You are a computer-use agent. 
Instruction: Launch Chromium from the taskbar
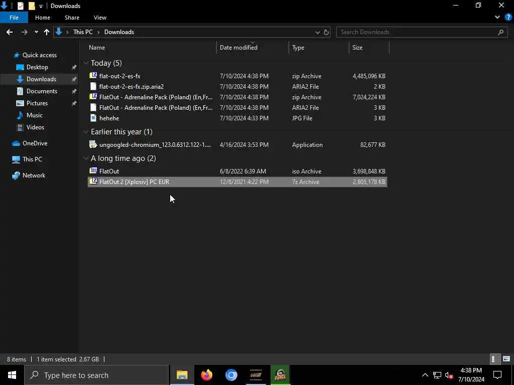[x=231, y=375]
